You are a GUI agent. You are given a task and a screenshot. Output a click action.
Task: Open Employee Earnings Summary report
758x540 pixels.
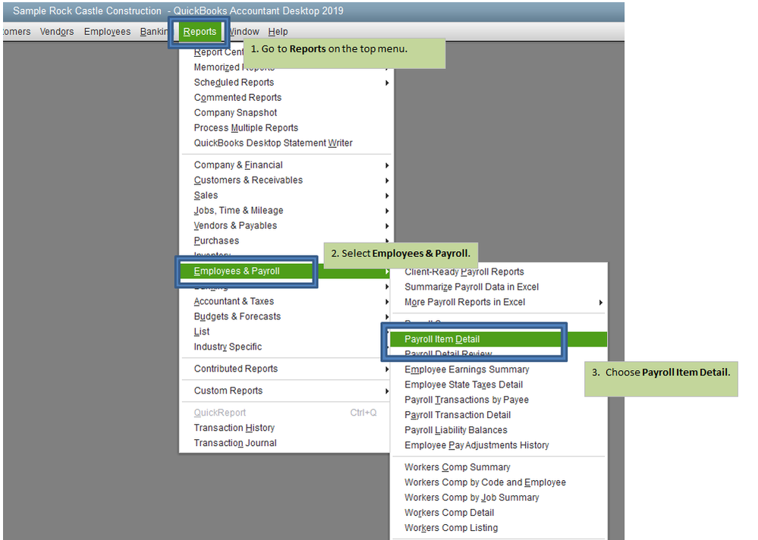pos(499,369)
